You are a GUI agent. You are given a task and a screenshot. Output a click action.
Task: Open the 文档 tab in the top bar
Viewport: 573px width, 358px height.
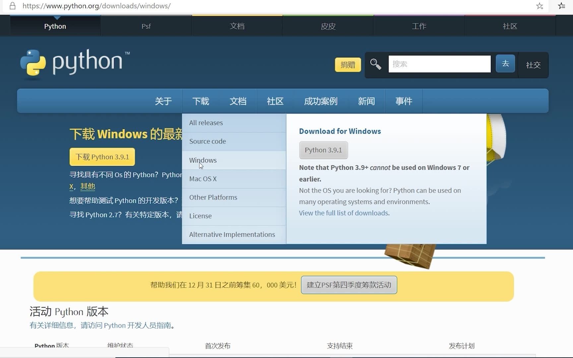237,26
